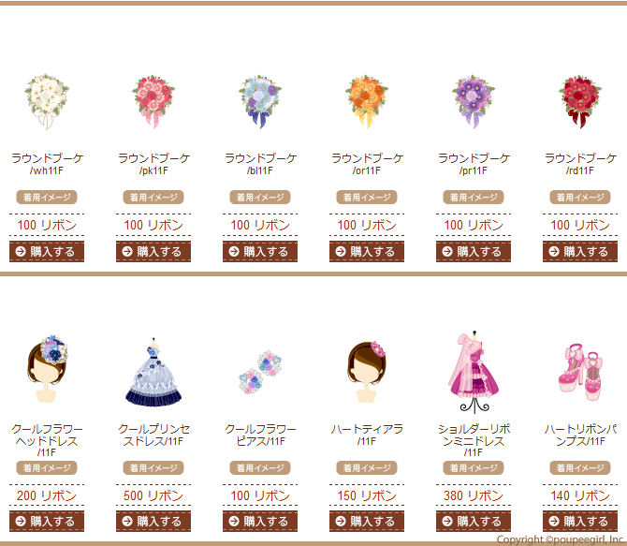
Task: Buy the 200 リボン cool flower headdress
Action: tap(47, 521)
